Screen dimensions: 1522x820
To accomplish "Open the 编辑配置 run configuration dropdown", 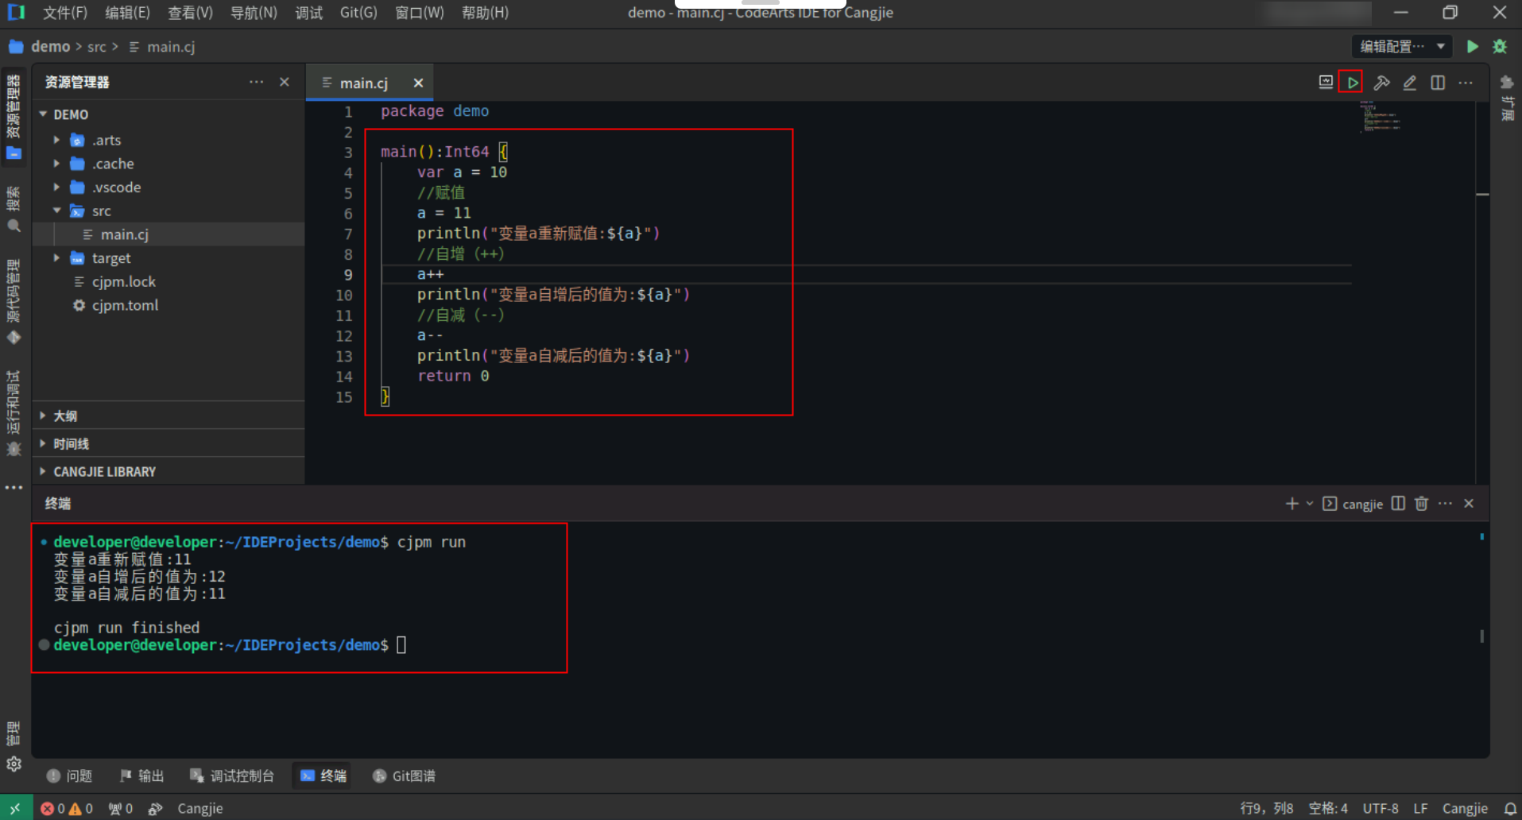I will pos(1402,47).
